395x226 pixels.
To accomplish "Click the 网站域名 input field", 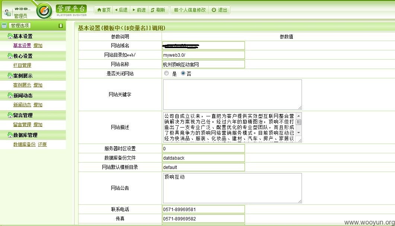I will (x=204, y=45).
